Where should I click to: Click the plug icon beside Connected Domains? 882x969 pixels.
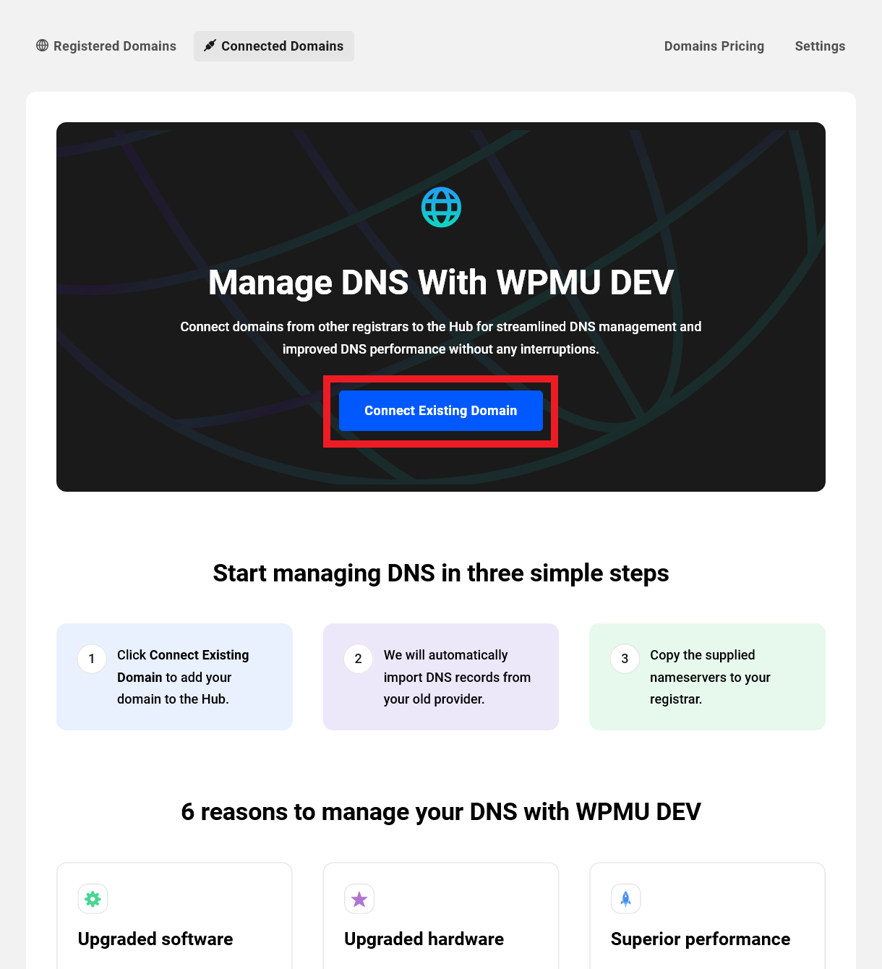(x=210, y=46)
